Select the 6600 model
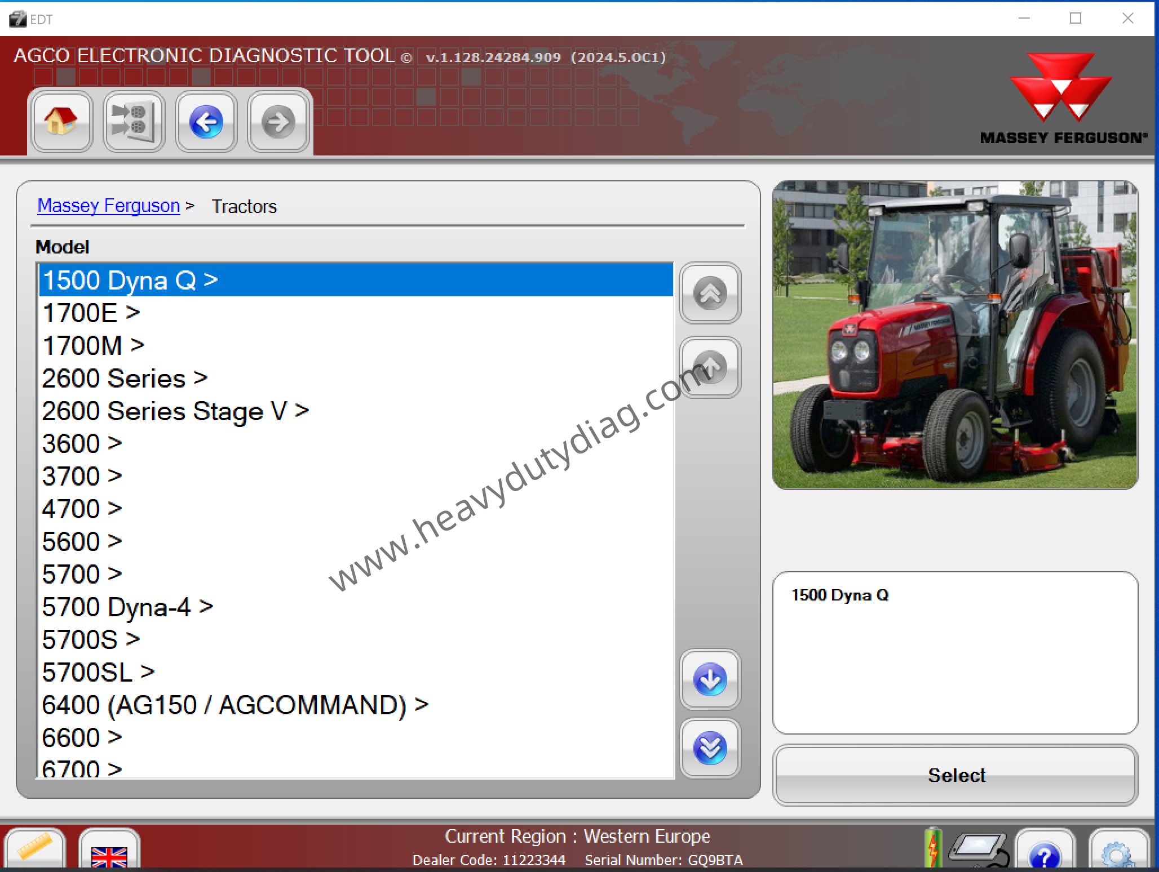The image size is (1159, 872). [356, 737]
